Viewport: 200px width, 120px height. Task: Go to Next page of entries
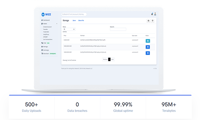tap(112, 59)
